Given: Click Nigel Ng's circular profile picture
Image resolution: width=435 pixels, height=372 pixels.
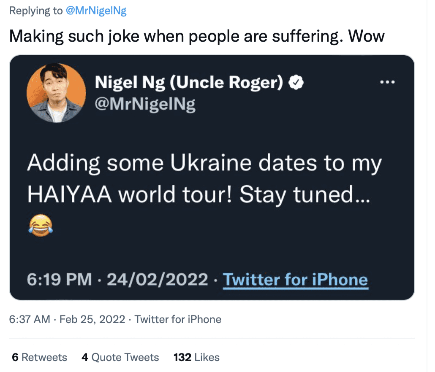Looking at the screenshot, I should click(56, 93).
